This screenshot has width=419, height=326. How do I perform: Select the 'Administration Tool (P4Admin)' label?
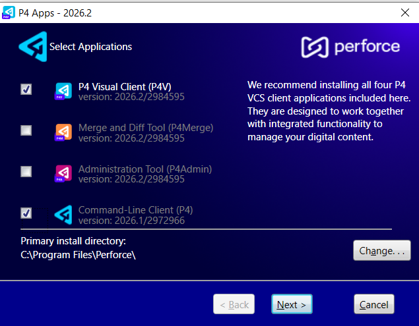145,169
